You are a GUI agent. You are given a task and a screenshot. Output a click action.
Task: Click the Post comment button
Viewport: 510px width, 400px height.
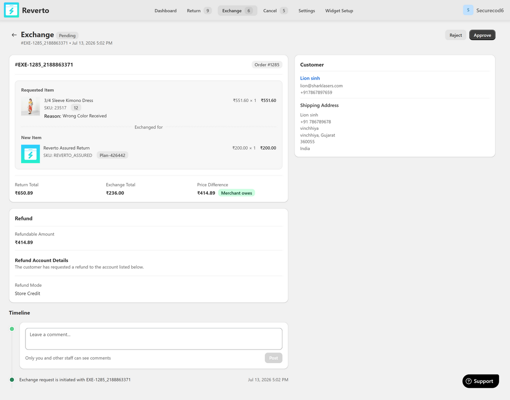coord(273,358)
